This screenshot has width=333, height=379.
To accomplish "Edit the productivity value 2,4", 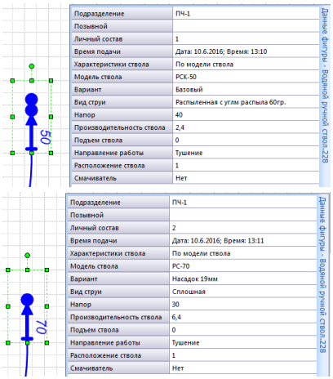I will click(x=246, y=127).
